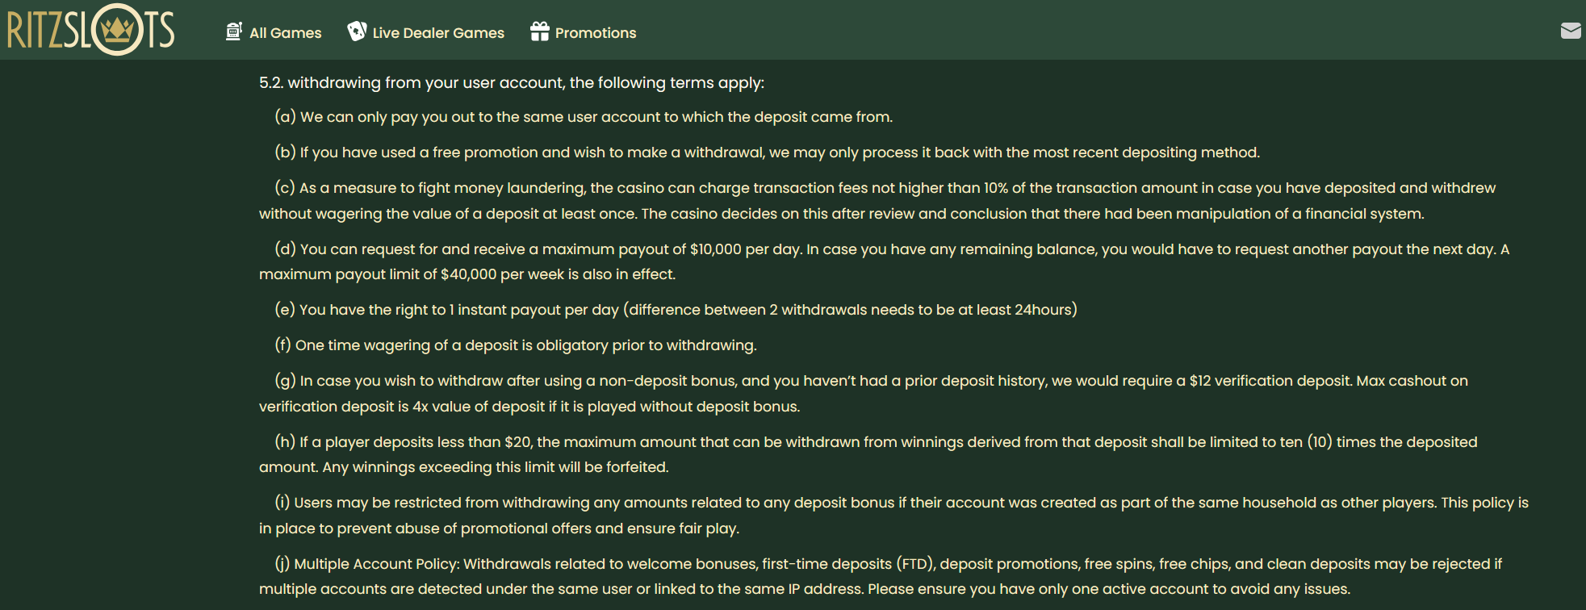Click clause (d) on $10,000 daily payout
Viewport: 1586px width, 610px height.
click(x=885, y=261)
